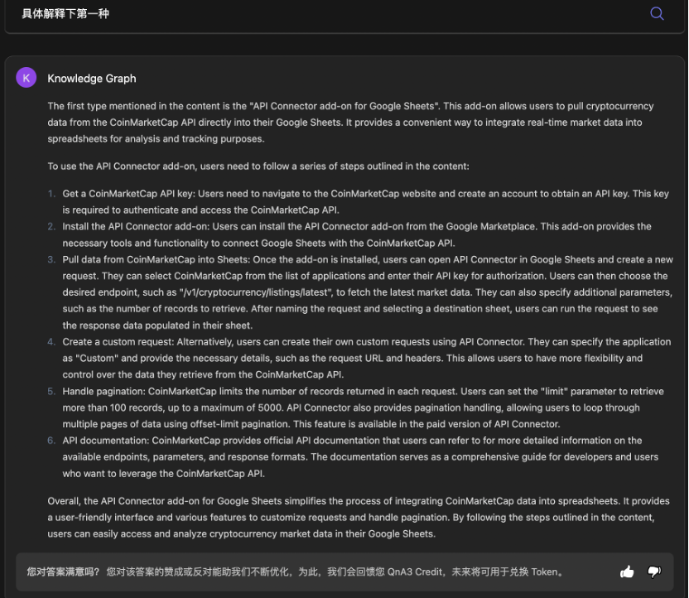Give the answer a thumbs down

[654, 571]
